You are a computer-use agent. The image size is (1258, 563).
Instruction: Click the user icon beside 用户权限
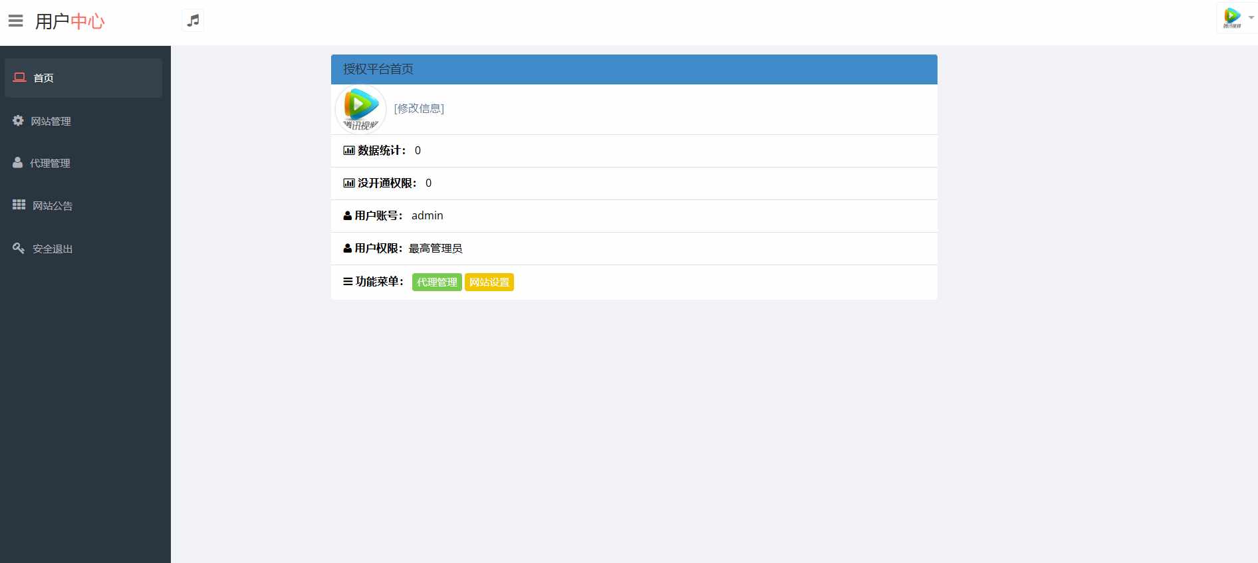[347, 248]
